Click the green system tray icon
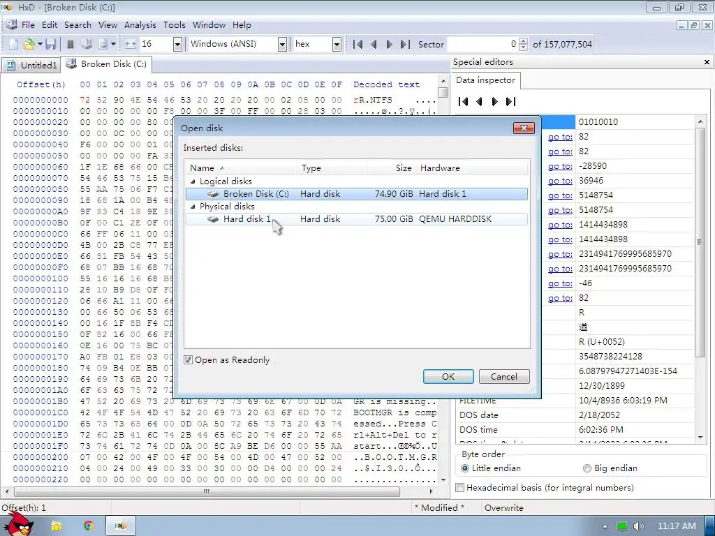Image resolution: width=715 pixels, height=536 pixels. click(622, 526)
